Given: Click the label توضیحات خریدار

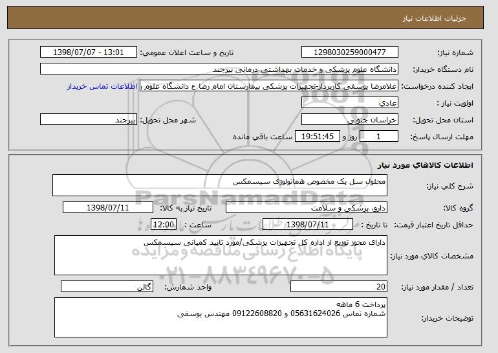Looking at the screenshot, I should click(448, 318).
